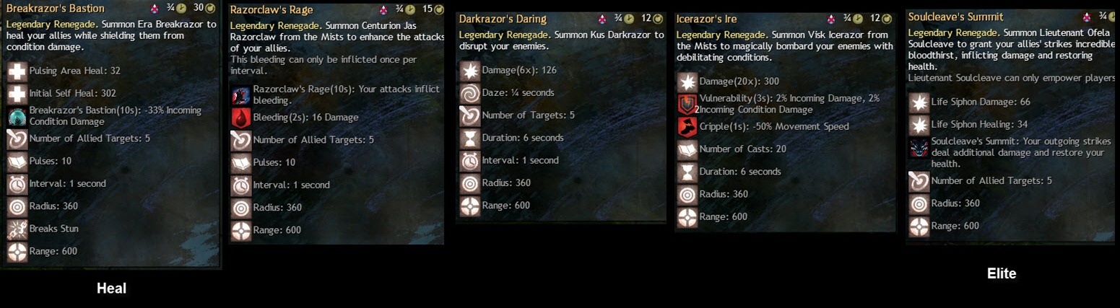Click the Pulsing Area Heal cross icon

(x=17, y=71)
